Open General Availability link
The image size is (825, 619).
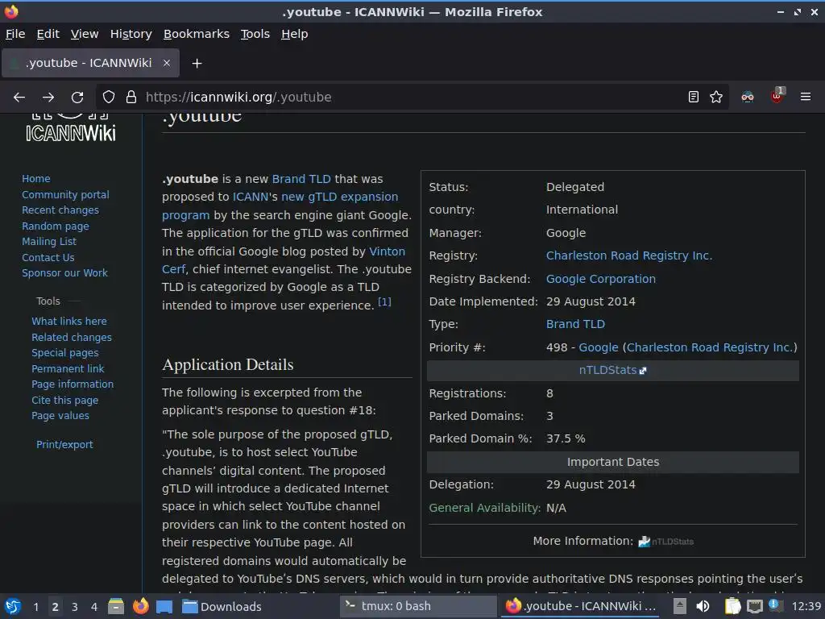[484, 508]
